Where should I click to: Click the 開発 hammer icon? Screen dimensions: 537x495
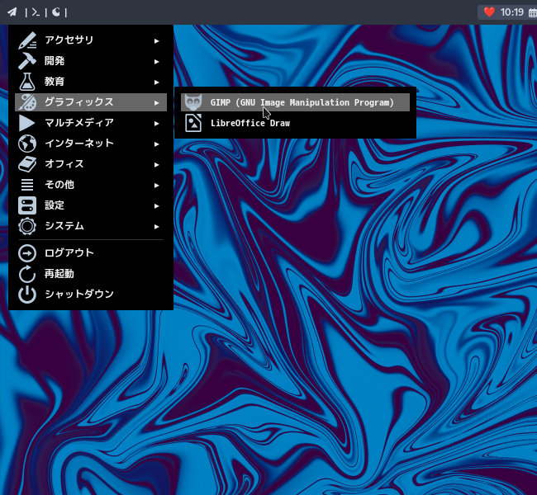coord(27,61)
